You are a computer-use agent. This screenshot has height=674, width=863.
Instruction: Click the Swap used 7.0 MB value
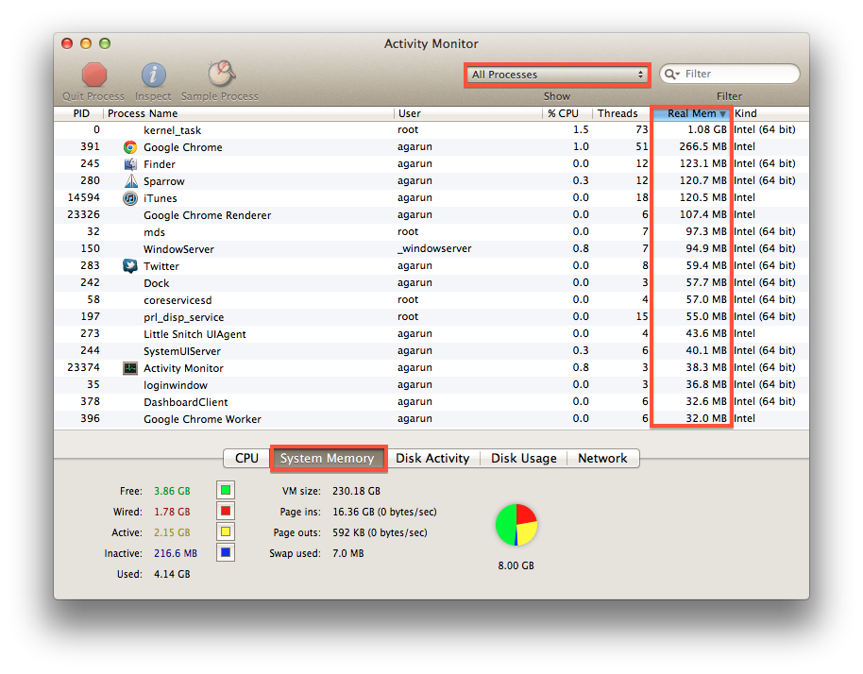tap(347, 553)
